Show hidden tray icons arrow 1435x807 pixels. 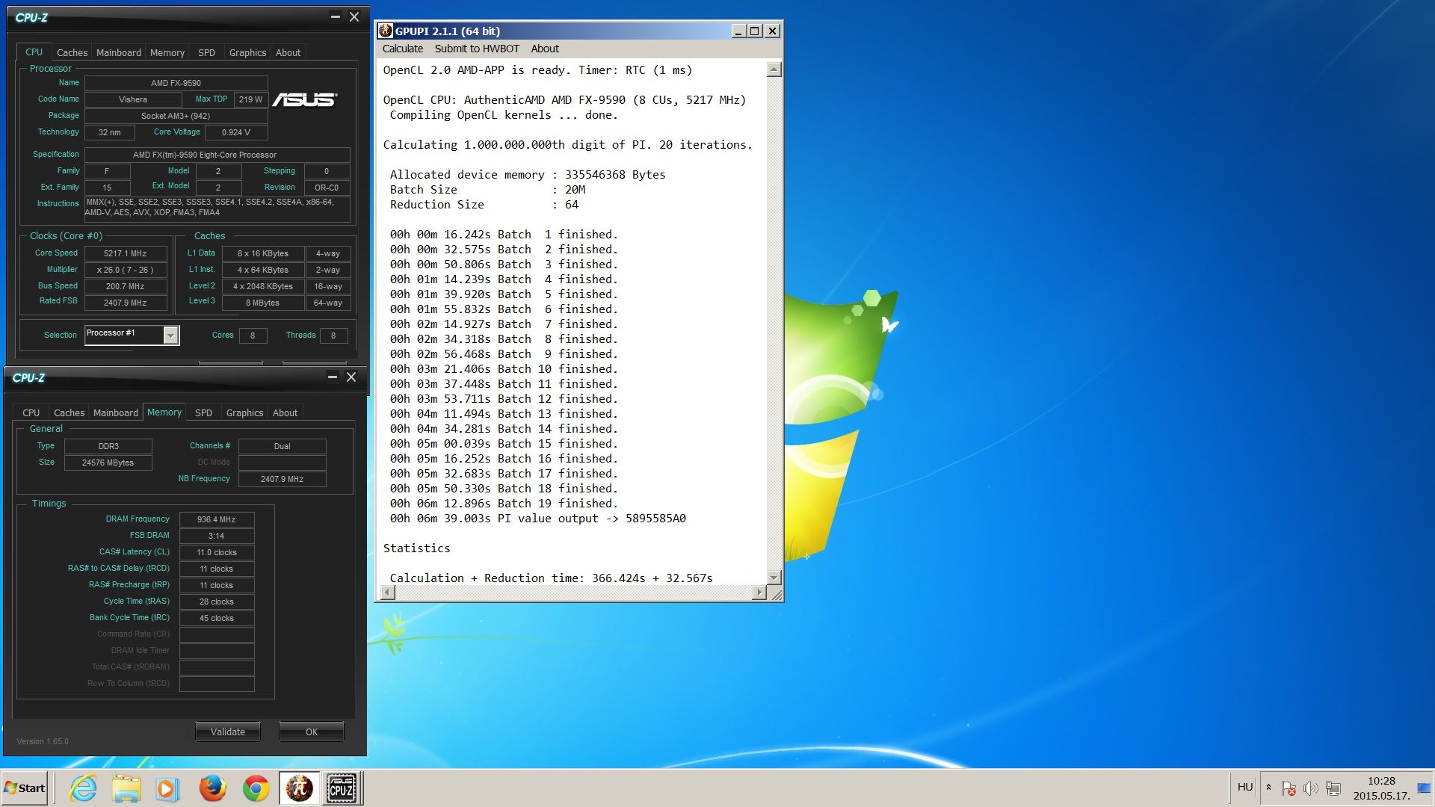1268,787
